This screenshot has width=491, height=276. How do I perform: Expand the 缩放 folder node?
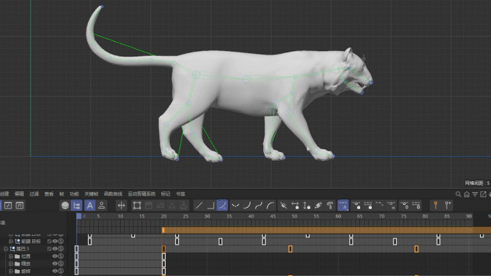[x=11, y=264]
